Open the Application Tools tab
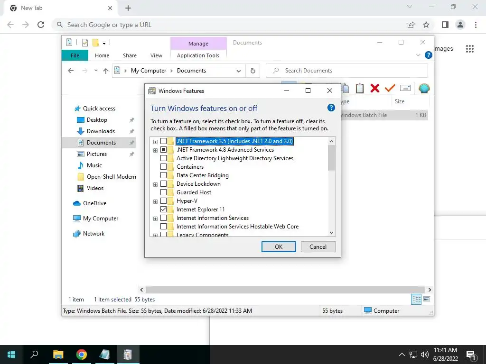Image resolution: width=486 pixels, height=364 pixels. click(x=198, y=55)
